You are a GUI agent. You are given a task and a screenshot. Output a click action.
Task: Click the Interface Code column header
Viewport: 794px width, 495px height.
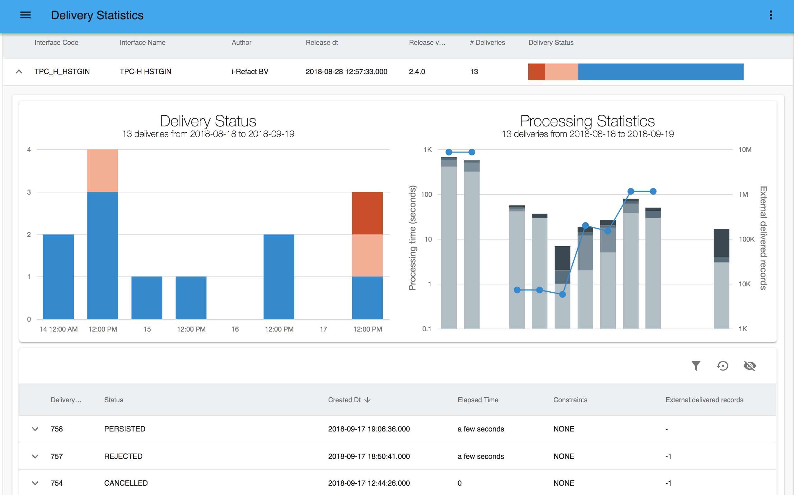coord(56,43)
